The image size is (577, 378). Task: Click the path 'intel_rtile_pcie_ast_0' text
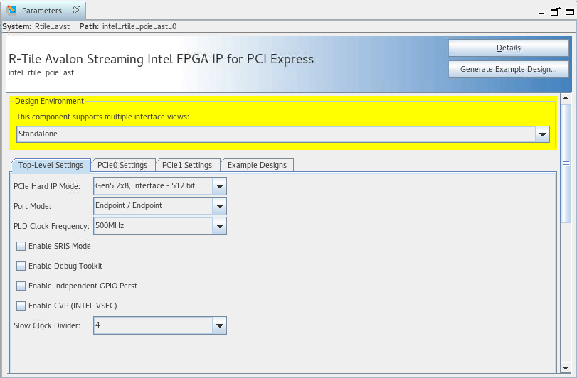[139, 26]
